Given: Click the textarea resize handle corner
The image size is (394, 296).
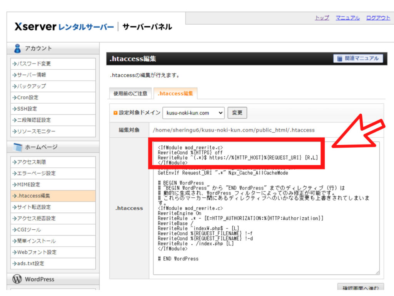Looking at the screenshot, I should click(x=377, y=272).
